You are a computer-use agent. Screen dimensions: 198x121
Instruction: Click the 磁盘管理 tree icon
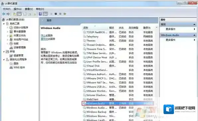[11, 56]
